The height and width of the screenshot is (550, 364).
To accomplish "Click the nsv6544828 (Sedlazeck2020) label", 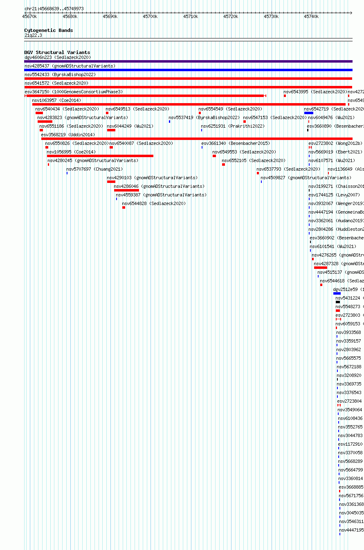I will (154, 203).
